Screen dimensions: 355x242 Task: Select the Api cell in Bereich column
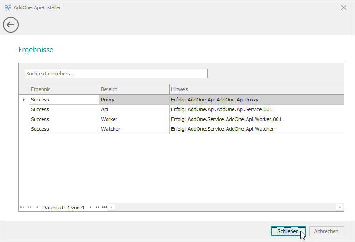click(134, 109)
